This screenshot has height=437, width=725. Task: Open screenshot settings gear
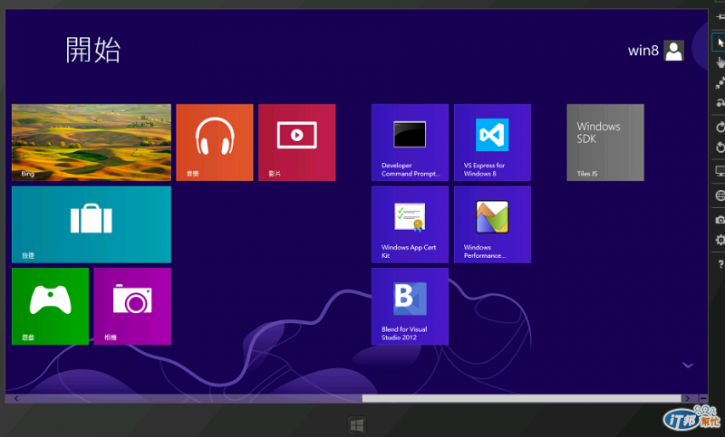tap(720, 240)
